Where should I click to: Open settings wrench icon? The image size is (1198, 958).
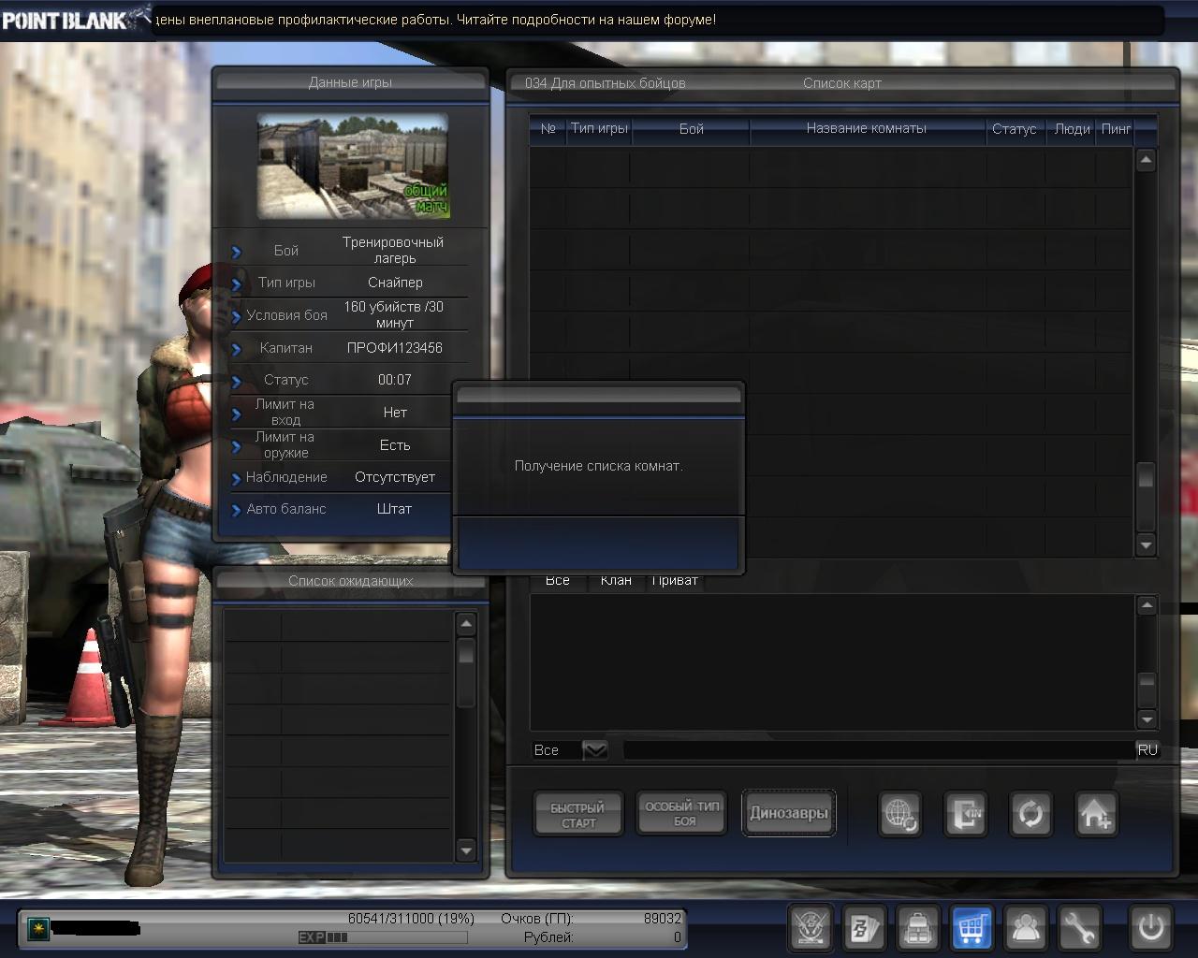click(1080, 928)
